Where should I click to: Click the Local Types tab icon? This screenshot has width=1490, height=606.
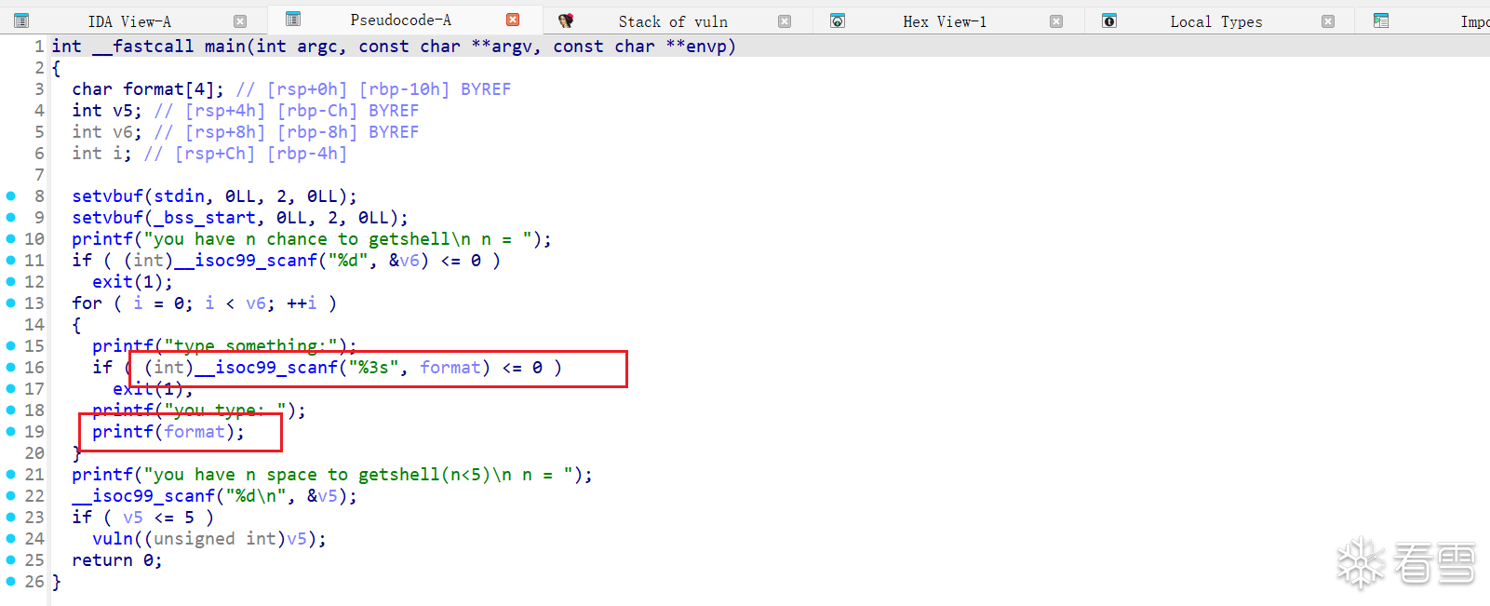(1109, 20)
